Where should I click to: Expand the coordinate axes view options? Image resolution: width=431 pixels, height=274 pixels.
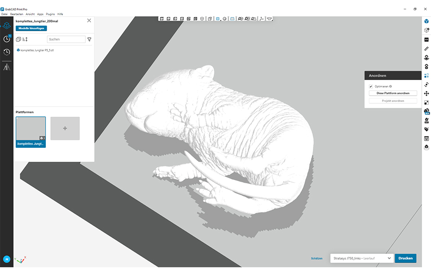click(x=262, y=19)
